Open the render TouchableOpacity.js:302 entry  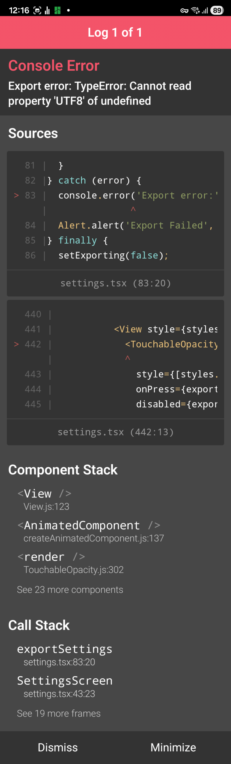pos(70,563)
